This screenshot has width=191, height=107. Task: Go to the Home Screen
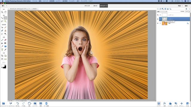coord(46,104)
